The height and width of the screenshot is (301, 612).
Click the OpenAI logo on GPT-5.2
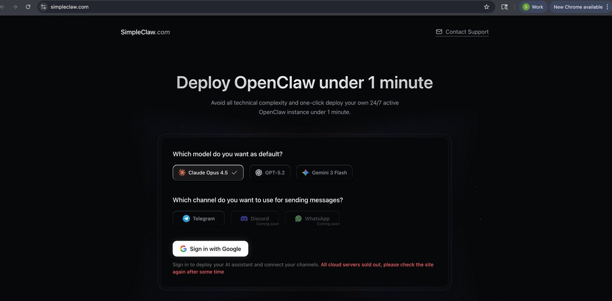258,172
